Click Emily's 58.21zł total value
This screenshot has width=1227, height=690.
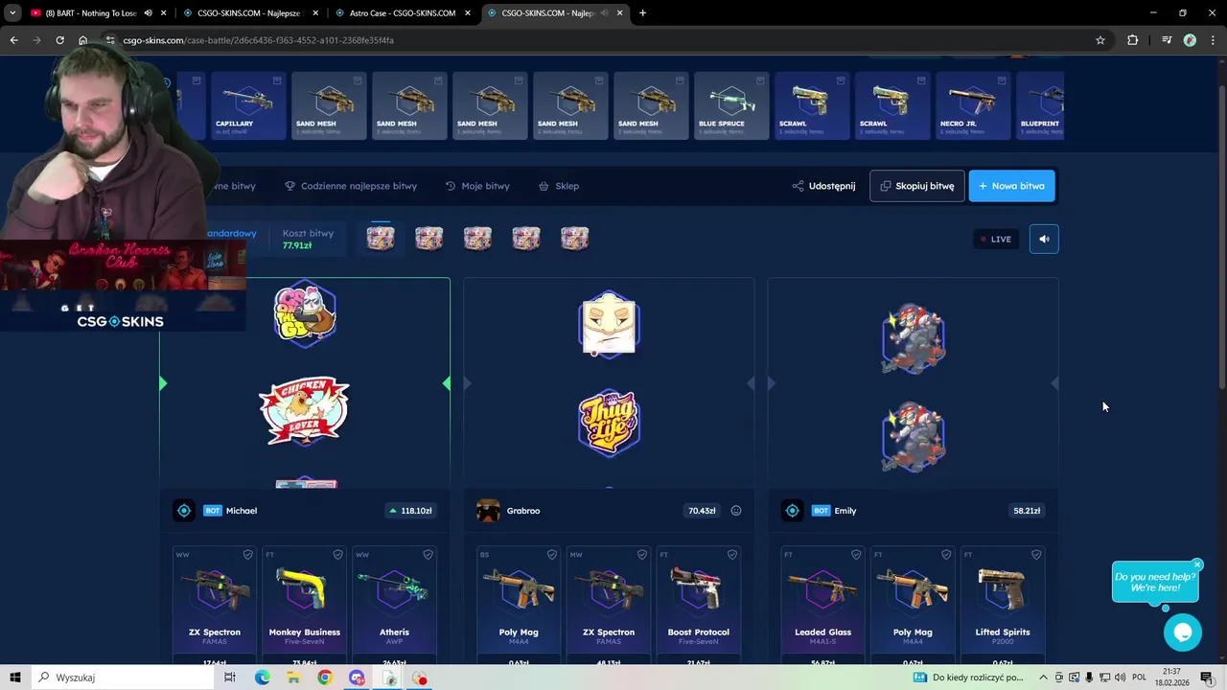coord(1027,511)
